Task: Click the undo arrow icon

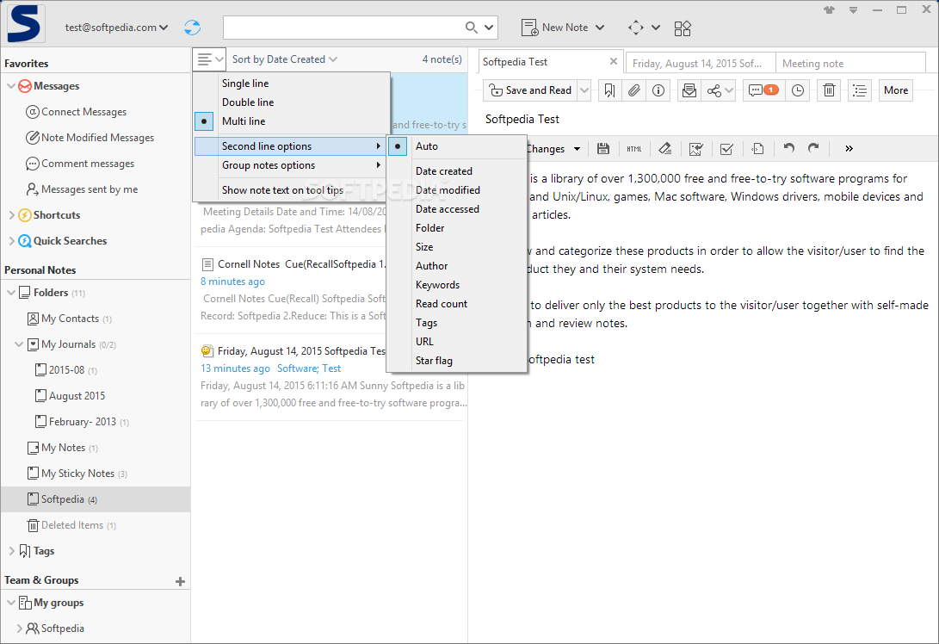Action: (x=788, y=148)
